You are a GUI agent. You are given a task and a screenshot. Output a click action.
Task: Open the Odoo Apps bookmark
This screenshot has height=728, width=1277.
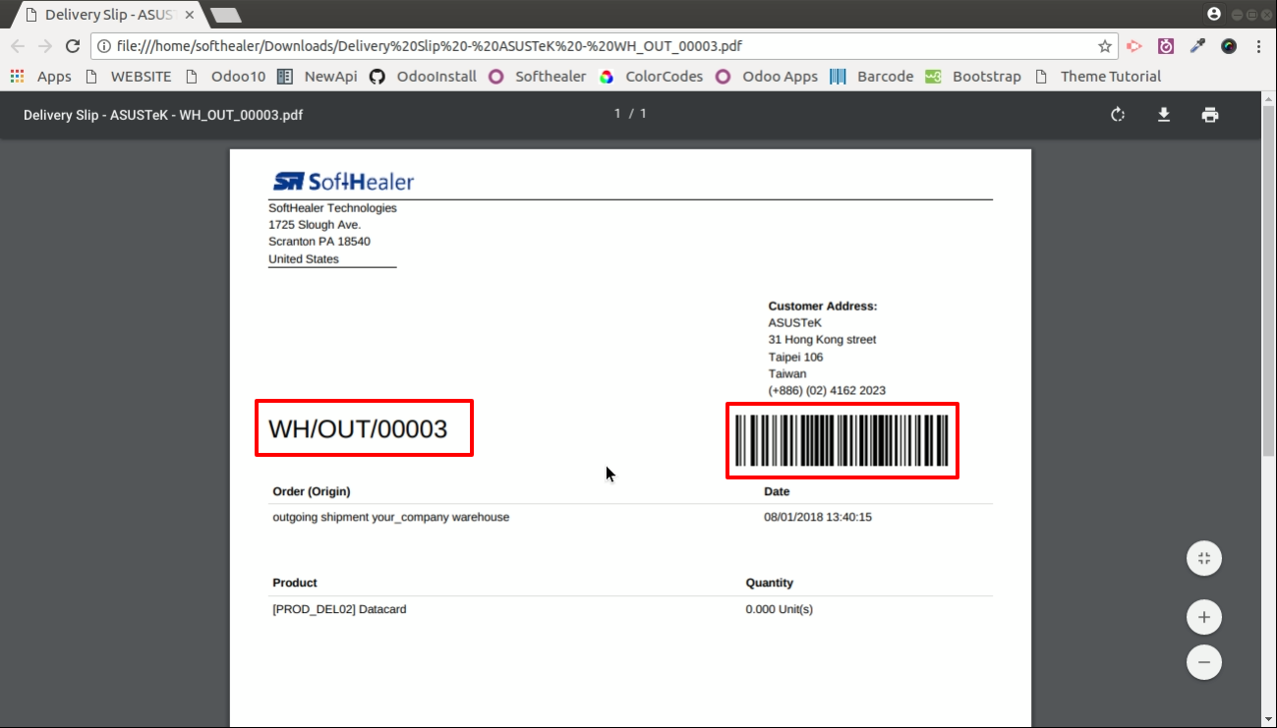pyautogui.click(x=767, y=77)
